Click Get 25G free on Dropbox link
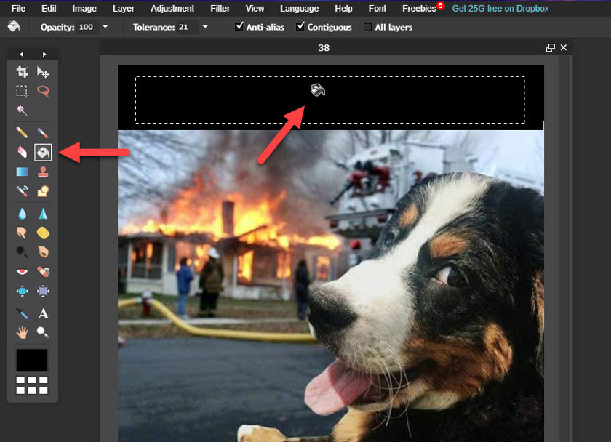This screenshot has width=611, height=442. [x=500, y=8]
